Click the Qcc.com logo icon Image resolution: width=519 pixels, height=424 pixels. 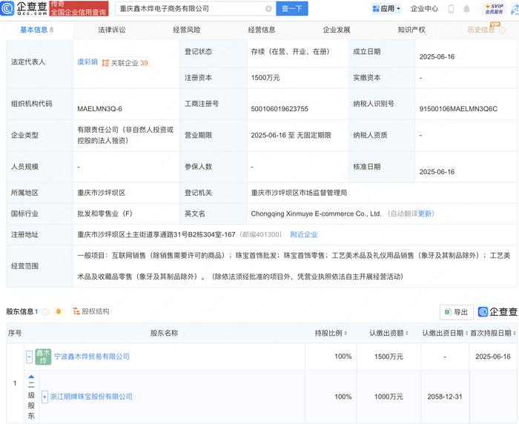pos(7,8)
